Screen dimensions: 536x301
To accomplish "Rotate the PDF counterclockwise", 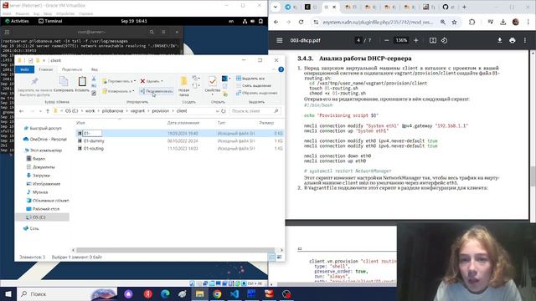I will (x=444, y=40).
